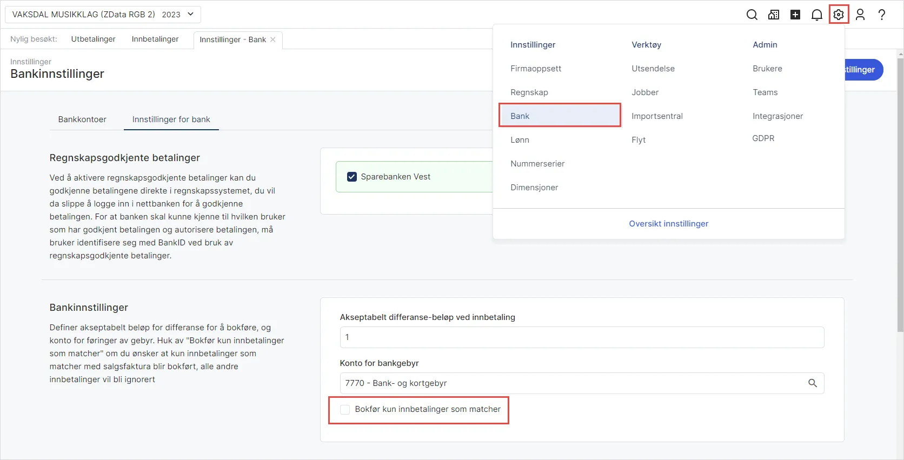The height and width of the screenshot is (460, 904).
Task: Enable Bokfør kun innbetalinger som matcher
Action: (345, 410)
